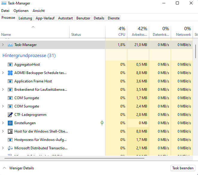Click the Einstellungen gear icon
Screen dimensions: 198x175
click(10, 123)
